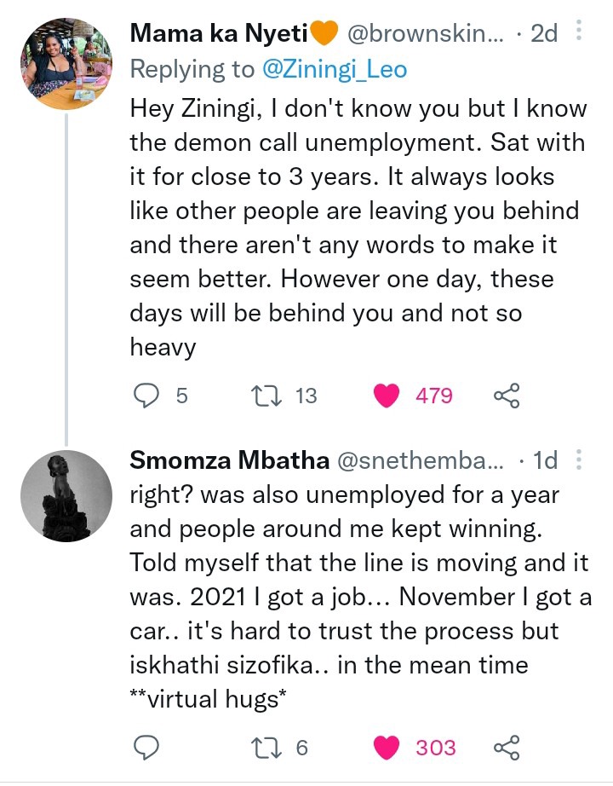The width and height of the screenshot is (613, 786).
Task: Share Mama ka Nyeti's tweet
Action: [507, 396]
